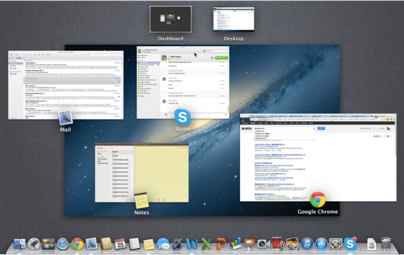404x255 pixels.
Task: Click the contact avatar in Skype chat header
Action: 164,57
